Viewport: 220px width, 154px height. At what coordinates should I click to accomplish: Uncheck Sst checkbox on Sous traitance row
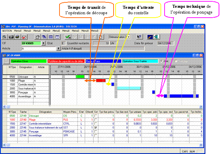96,128
